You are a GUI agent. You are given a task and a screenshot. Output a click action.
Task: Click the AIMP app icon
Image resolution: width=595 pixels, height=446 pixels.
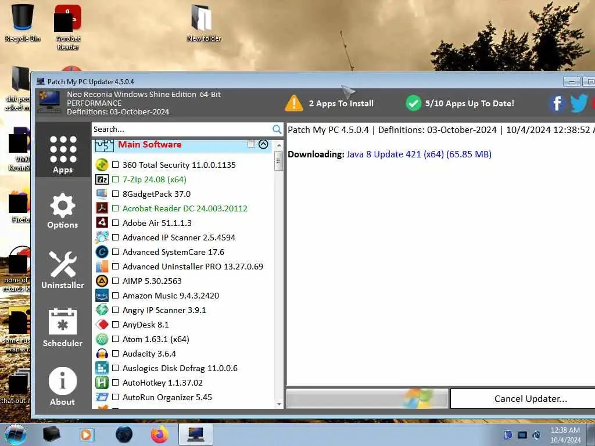coord(102,281)
